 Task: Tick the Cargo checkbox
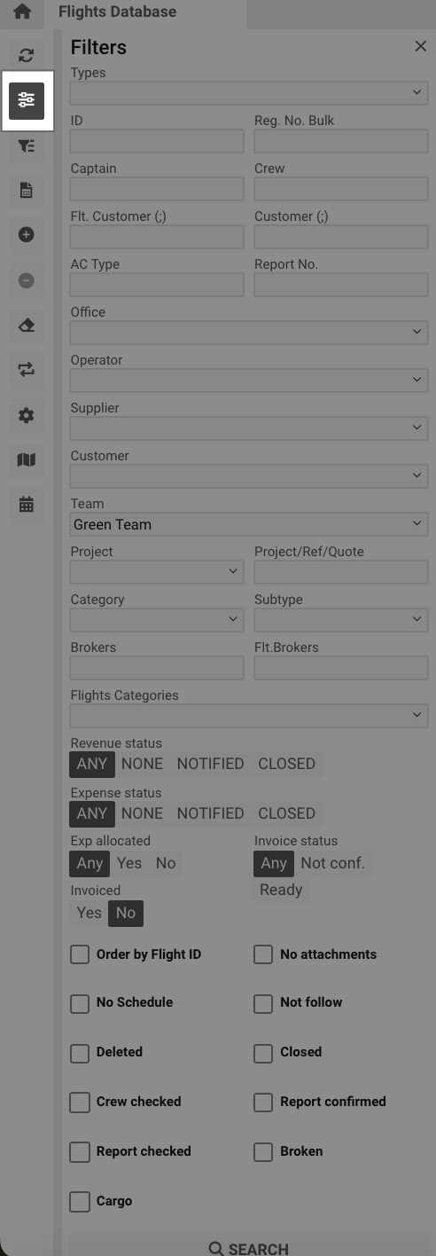[x=80, y=1201]
